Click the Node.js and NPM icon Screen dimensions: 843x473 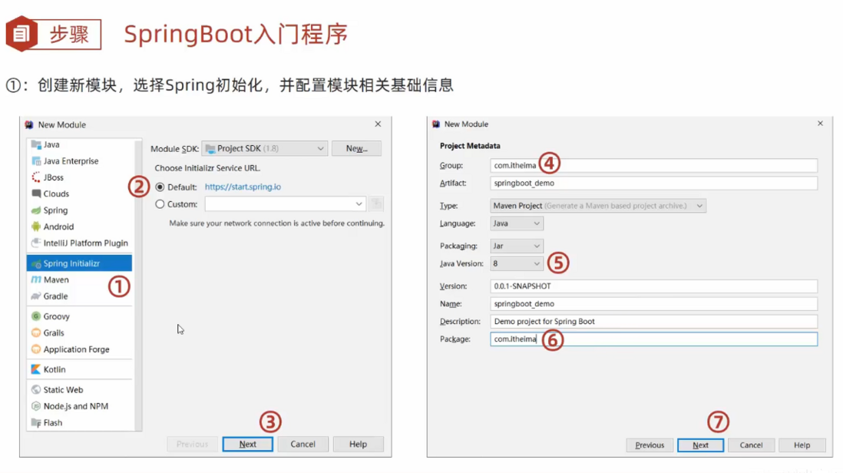pyautogui.click(x=36, y=405)
